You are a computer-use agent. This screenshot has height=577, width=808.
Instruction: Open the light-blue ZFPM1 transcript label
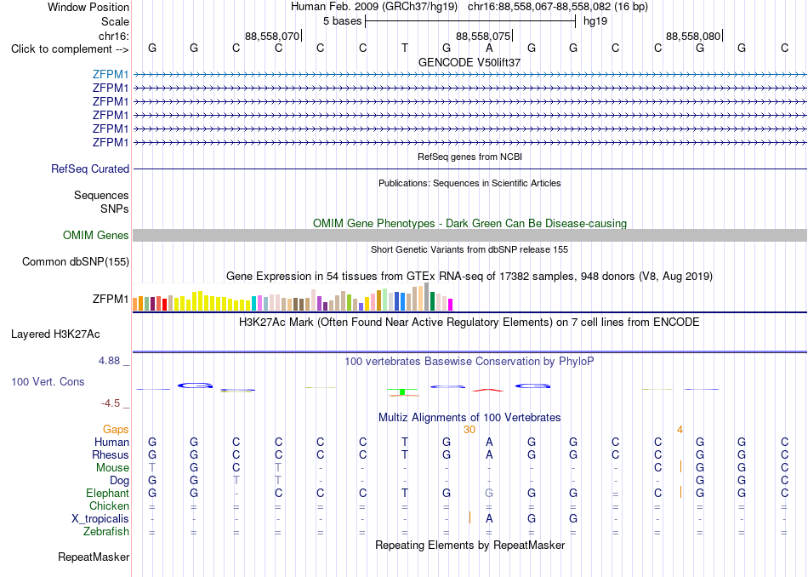click(111, 74)
